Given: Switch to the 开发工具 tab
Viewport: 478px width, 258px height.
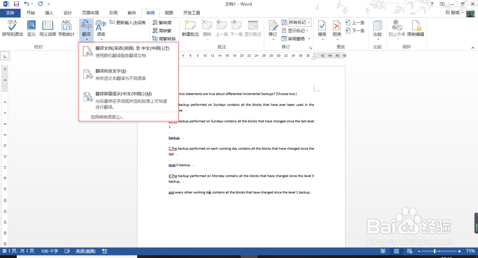Looking at the screenshot, I should (x=192, y=13).
